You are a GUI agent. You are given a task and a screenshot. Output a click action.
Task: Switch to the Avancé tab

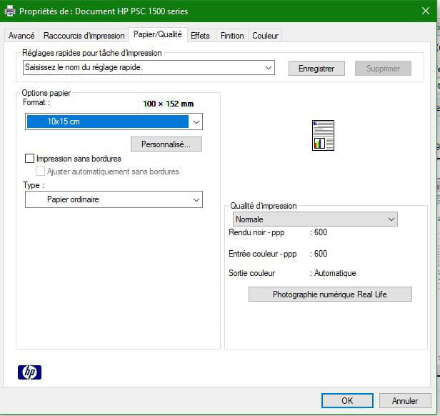[x=21, y=36]
